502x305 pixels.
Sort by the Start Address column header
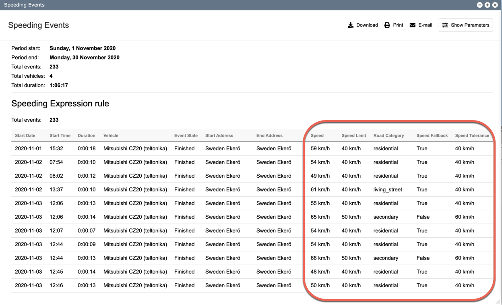pyautogui.click(x=219, y=136)
